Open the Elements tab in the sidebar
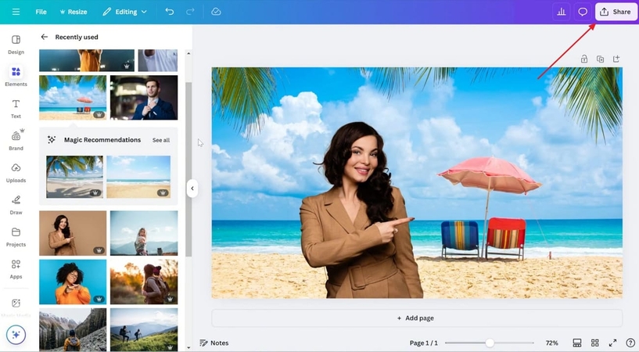The width and height of the screenshot is (639, 352). point(16,77)
